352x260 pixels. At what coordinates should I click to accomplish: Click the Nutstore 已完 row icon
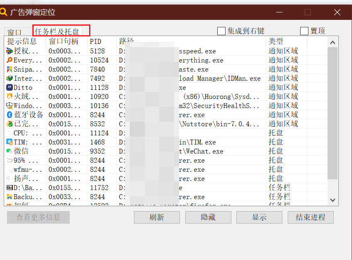[x=10, y=124]
